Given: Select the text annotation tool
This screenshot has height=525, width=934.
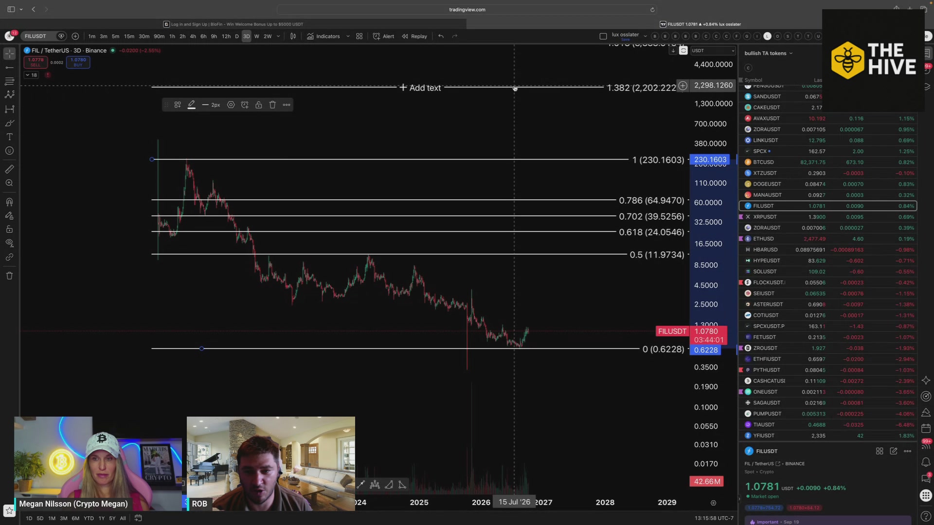Looking at the screenshot, I should tap(9, 137).
